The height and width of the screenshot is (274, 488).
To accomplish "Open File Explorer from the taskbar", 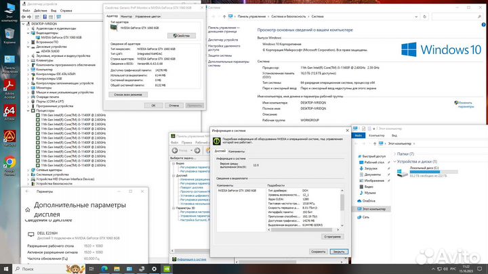I will (x=117, y=269).
